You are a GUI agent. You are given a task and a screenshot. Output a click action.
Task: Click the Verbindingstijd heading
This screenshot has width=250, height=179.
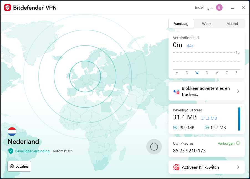pos(186,38)
